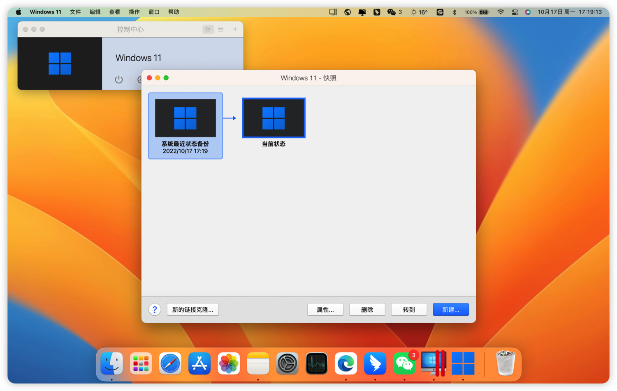Open Finder from the Dock
This screenshot has width=617, height=391.
[112, 363]
